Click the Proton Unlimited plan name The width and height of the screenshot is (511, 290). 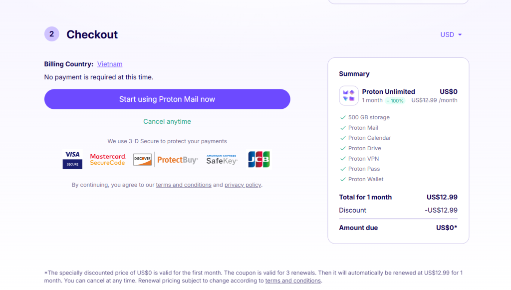pos(388,92)
